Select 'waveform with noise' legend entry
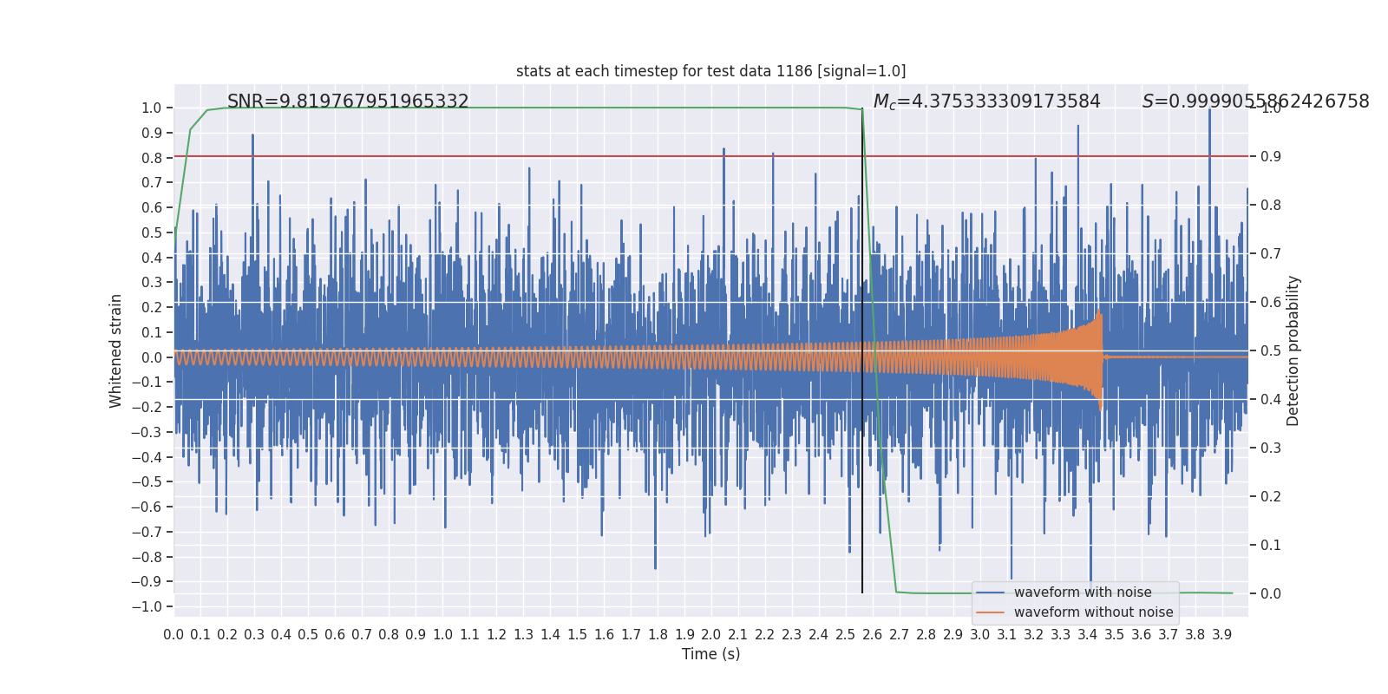This screenshot has width=1388, height=694. (1083, 593)
